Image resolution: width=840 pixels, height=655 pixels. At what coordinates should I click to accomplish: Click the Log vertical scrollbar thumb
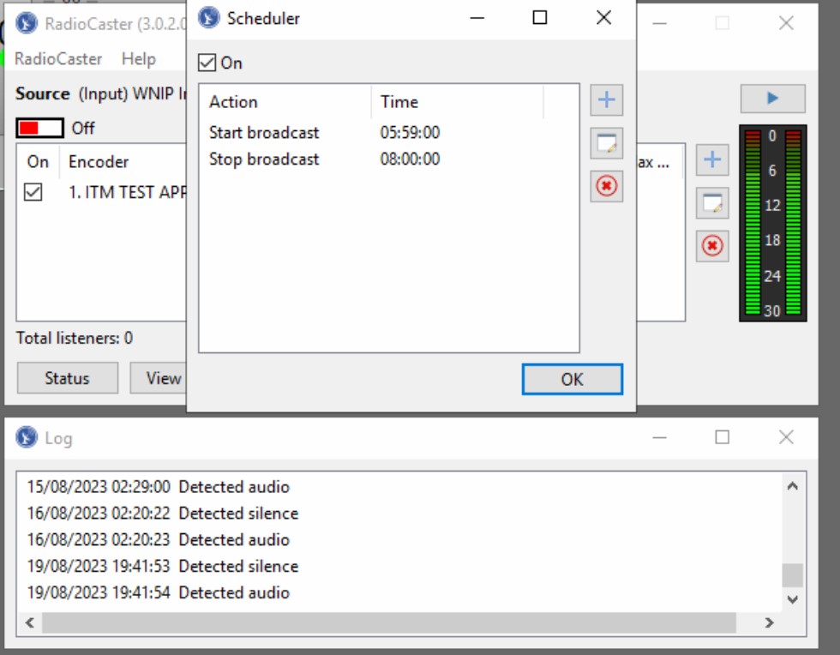(792, 575)
